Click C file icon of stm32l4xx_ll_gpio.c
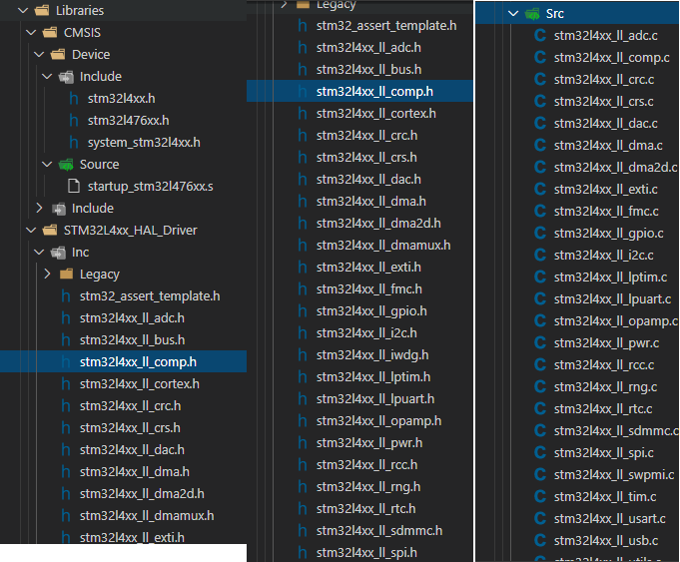The image size is (680, 562). [x=540, y=234]
